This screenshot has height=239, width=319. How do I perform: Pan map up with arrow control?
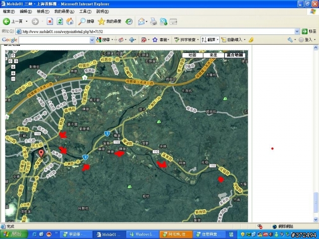13,55
